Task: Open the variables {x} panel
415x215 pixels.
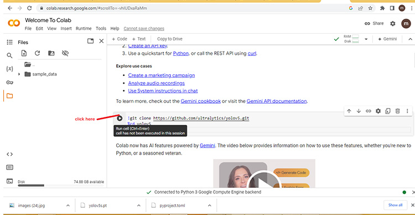Action: tap(9, 69)
